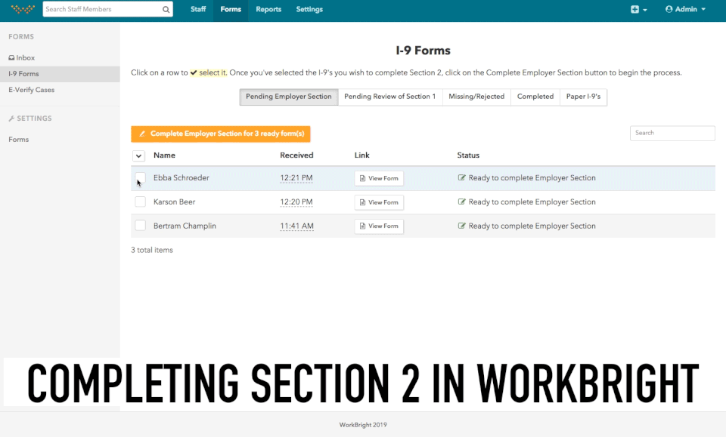Check the Ebba Schroeder row checkbox
Viewport: 726px width, 437px height.
[140, 177]
